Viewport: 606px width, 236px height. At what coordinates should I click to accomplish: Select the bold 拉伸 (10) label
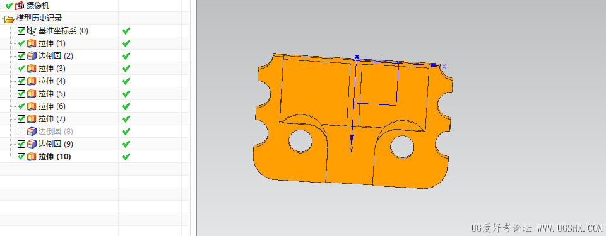54,157
